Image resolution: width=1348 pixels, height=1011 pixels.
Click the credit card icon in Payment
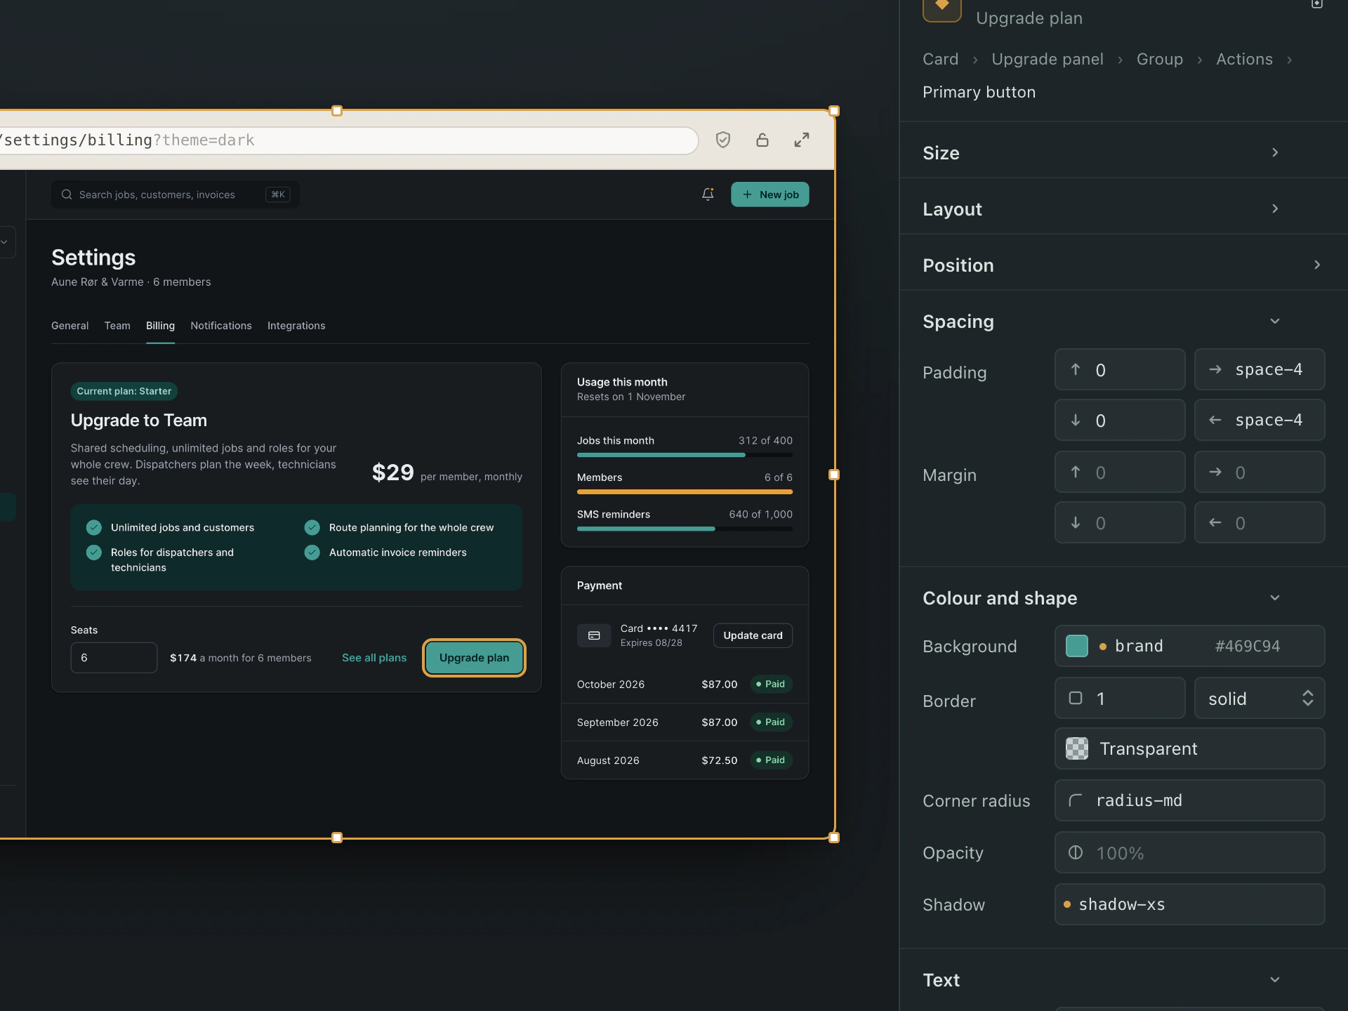[x=594, y=635]
